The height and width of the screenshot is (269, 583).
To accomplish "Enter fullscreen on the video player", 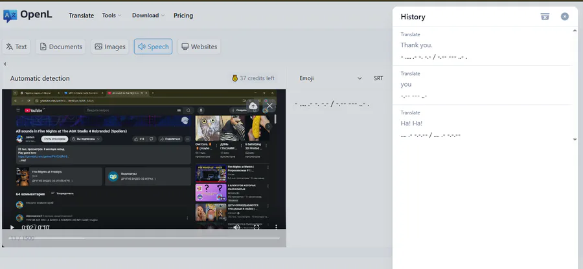I will coord(257,228).
